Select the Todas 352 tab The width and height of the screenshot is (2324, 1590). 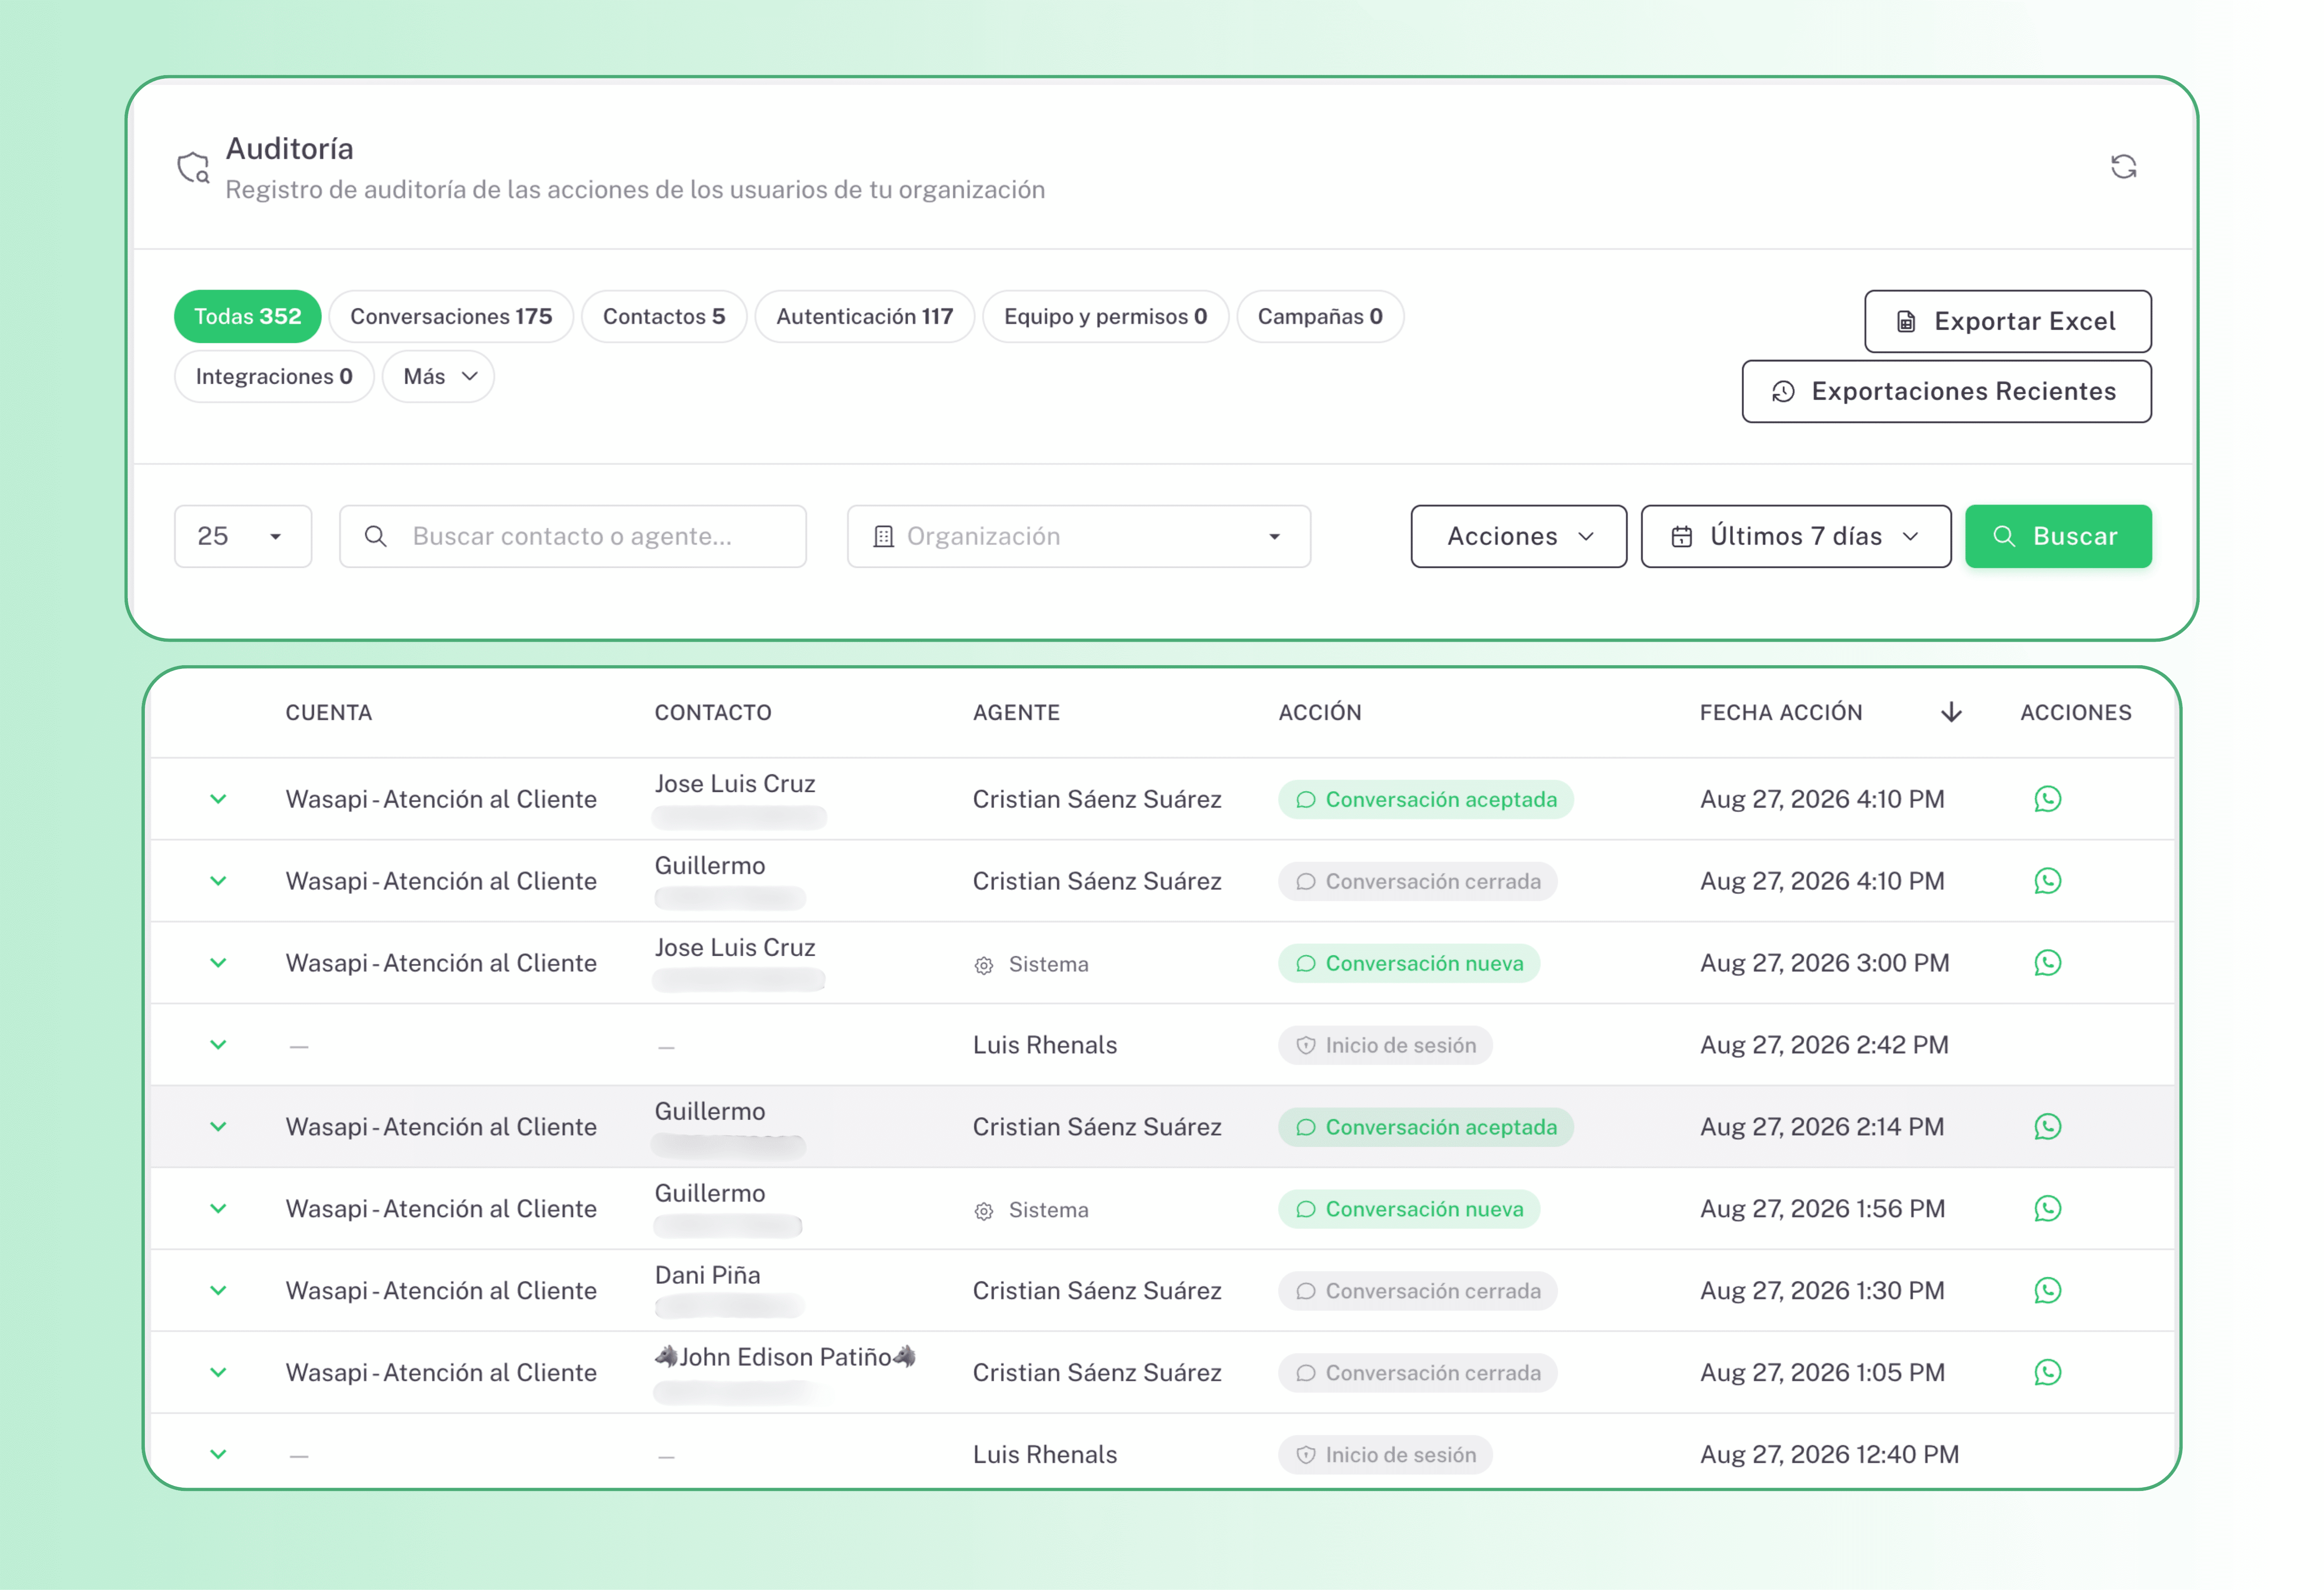[247, 317]
